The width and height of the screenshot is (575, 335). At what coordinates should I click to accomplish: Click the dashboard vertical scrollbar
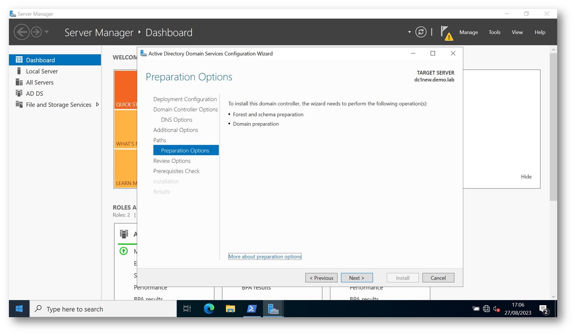pos(553,127)
